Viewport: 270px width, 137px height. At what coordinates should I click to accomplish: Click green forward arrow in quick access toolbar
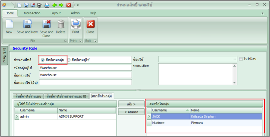pos(61,5)
